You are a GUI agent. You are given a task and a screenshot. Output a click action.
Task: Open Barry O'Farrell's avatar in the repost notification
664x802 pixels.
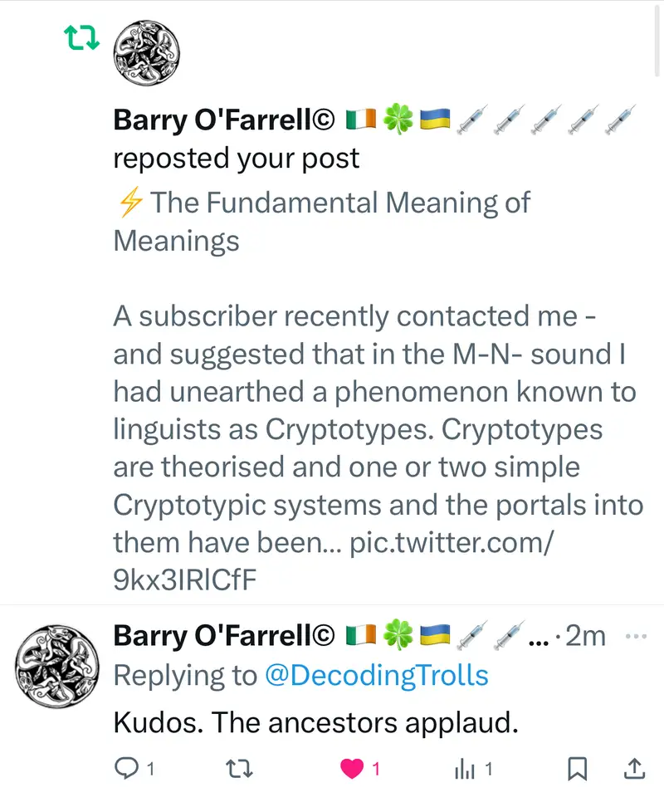[x=146, y=51]
